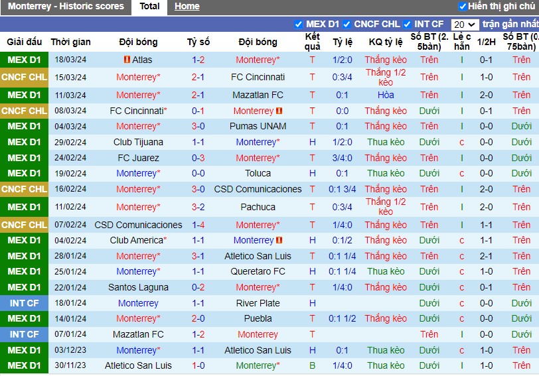Click Thua kèo in Club Tijuana row

pyautogui.click(x=386, y=142)
